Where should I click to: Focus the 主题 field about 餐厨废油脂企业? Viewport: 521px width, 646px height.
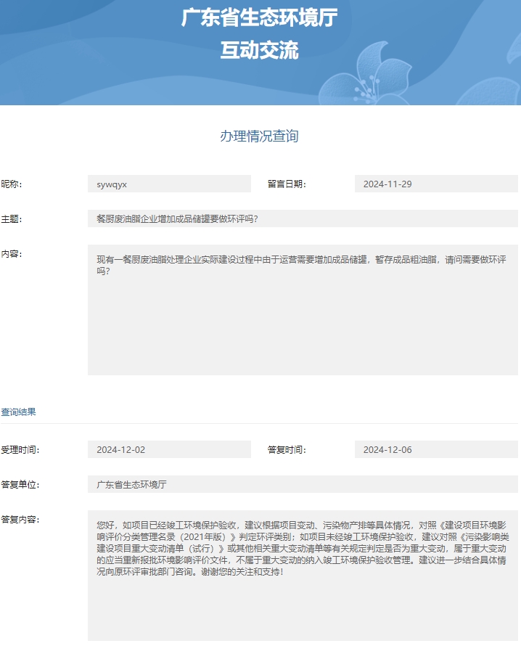[x=303, y=219]
